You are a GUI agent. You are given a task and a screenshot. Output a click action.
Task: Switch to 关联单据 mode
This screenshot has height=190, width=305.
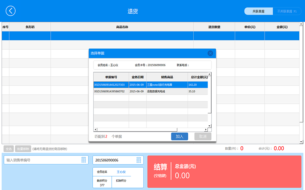[258, 11]
